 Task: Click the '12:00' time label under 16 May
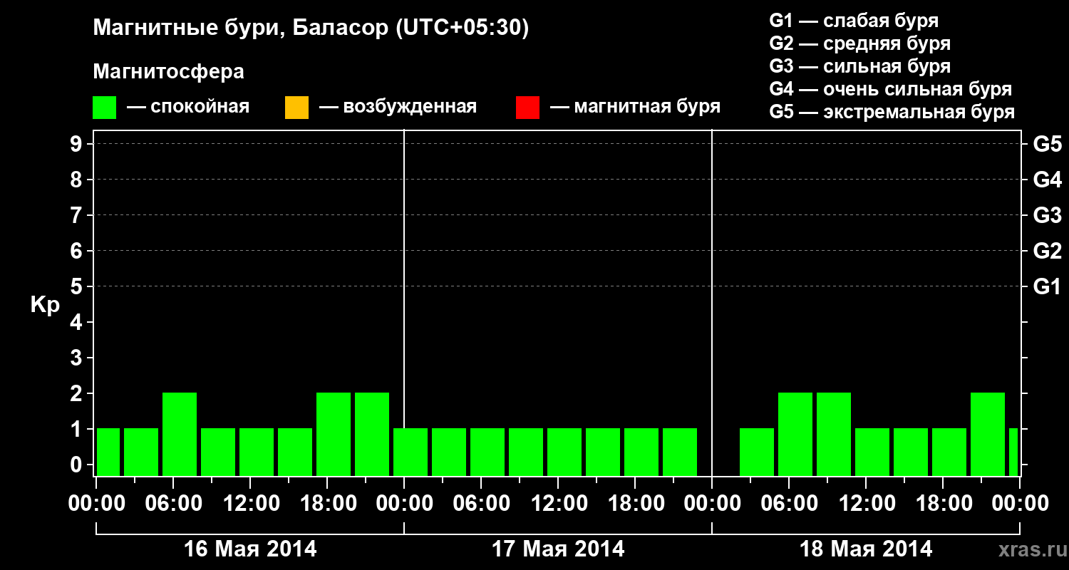point(251,504)
